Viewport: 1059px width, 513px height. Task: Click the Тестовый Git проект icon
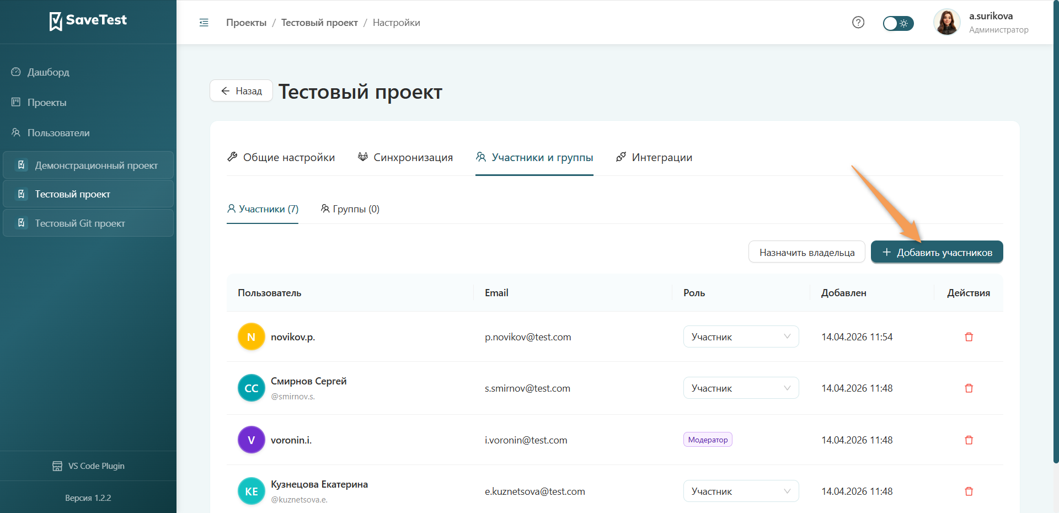(22, 223)
